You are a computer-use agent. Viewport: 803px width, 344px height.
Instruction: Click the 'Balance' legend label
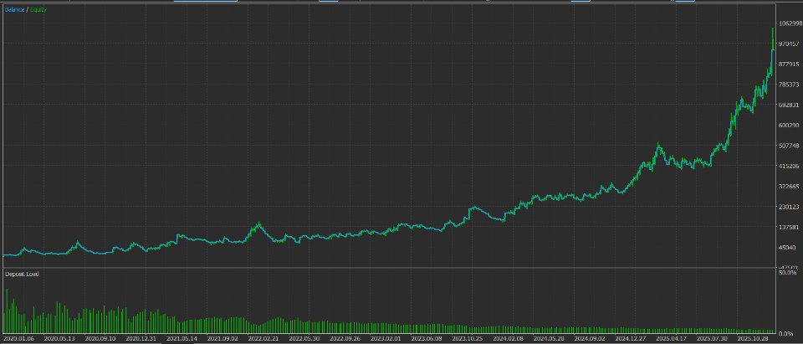click(x=15, y=9)
